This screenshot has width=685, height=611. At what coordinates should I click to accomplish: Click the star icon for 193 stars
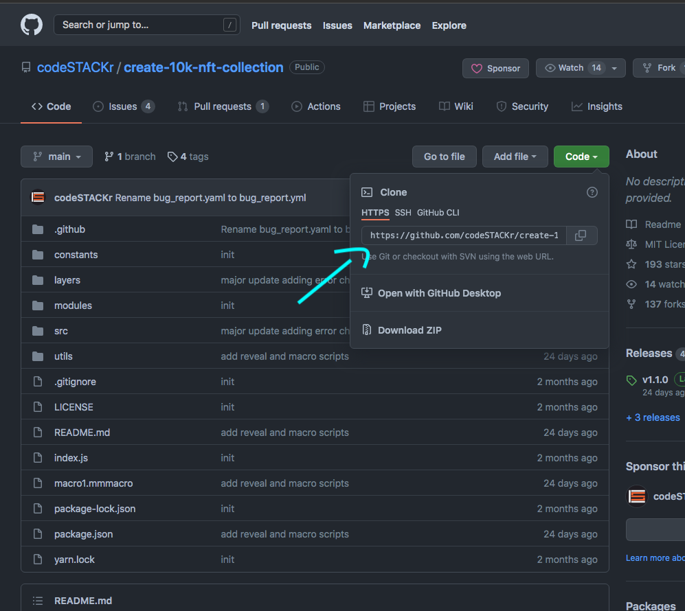point(631,264)
